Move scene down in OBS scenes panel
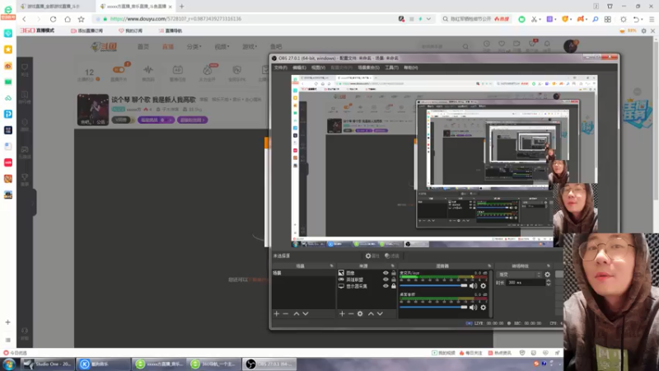 pyautogui.click(x=306, y=314)
